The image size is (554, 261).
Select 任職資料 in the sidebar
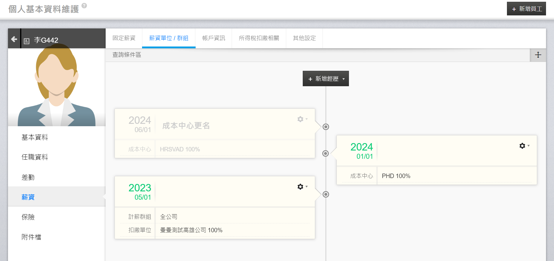tap(35, 157)
